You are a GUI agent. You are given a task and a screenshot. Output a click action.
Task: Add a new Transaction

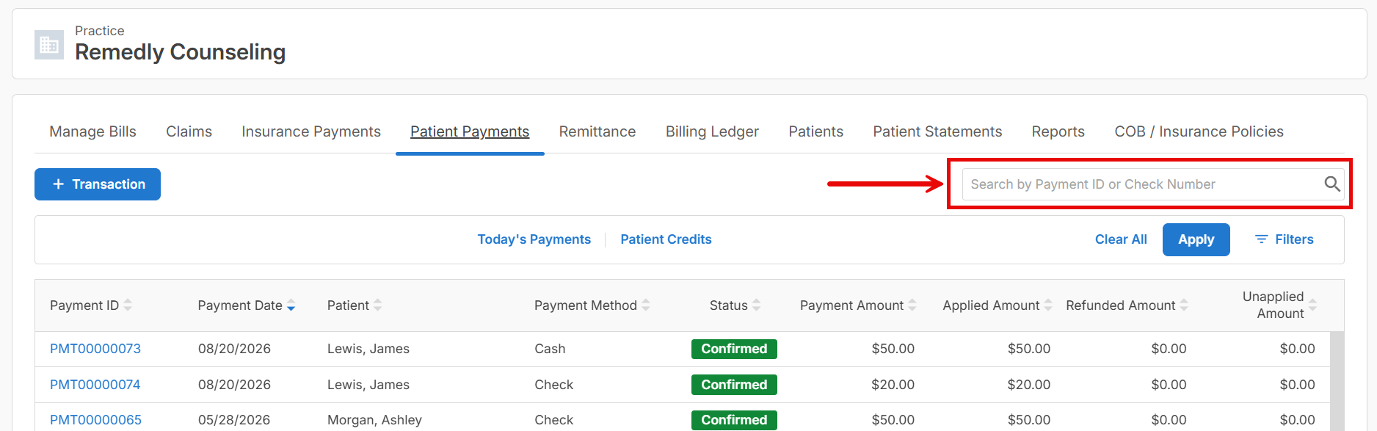(x=98, y=184)
